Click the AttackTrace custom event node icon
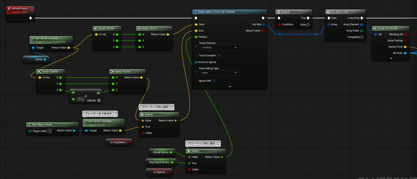This screenshot has height=179, width=417. click(9, 9)
